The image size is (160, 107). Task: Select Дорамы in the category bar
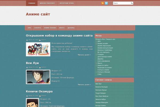click(71, 28)
